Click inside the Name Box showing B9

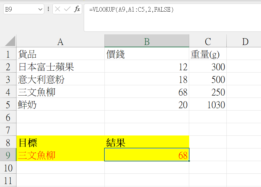tap(19, 9)
